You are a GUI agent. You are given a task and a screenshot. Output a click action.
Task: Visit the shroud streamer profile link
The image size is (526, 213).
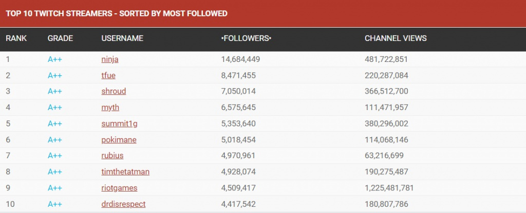pyautogui.click(x=114, y=92)
